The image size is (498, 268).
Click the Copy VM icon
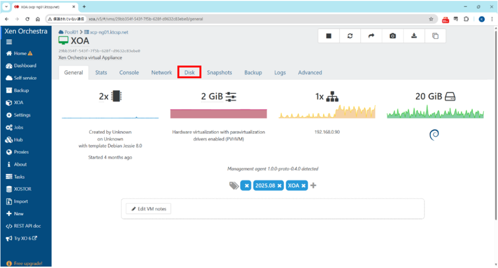coord(435,36)
